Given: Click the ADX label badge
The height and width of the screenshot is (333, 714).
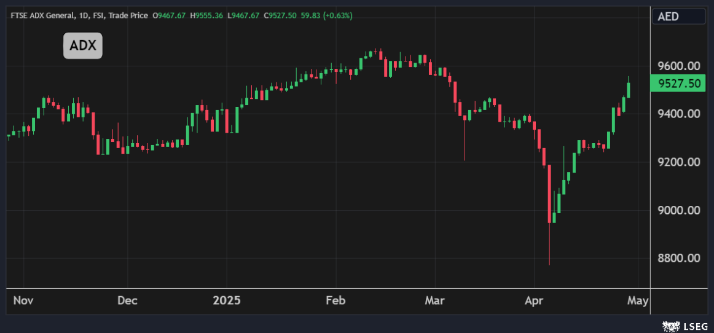Looking at the screenshot, I should (x=83, y=46).
